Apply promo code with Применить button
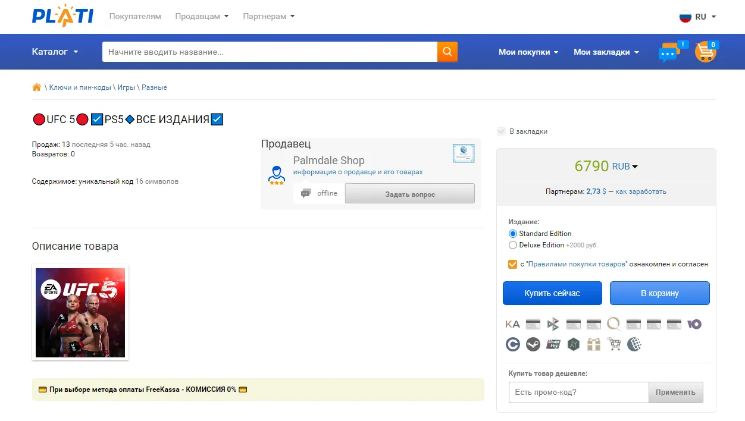The height and width of the screenshot is (421, 745). tap(675, 392)
